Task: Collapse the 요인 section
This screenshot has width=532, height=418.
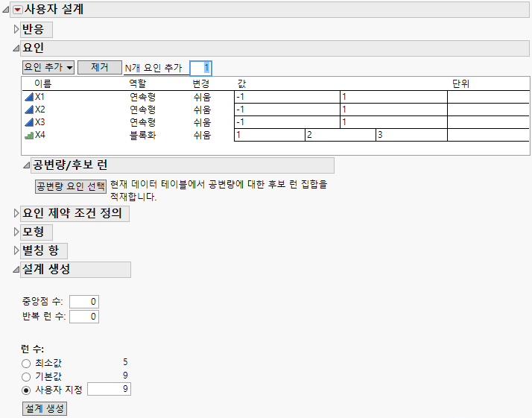Action: click(x=16, y=48)
